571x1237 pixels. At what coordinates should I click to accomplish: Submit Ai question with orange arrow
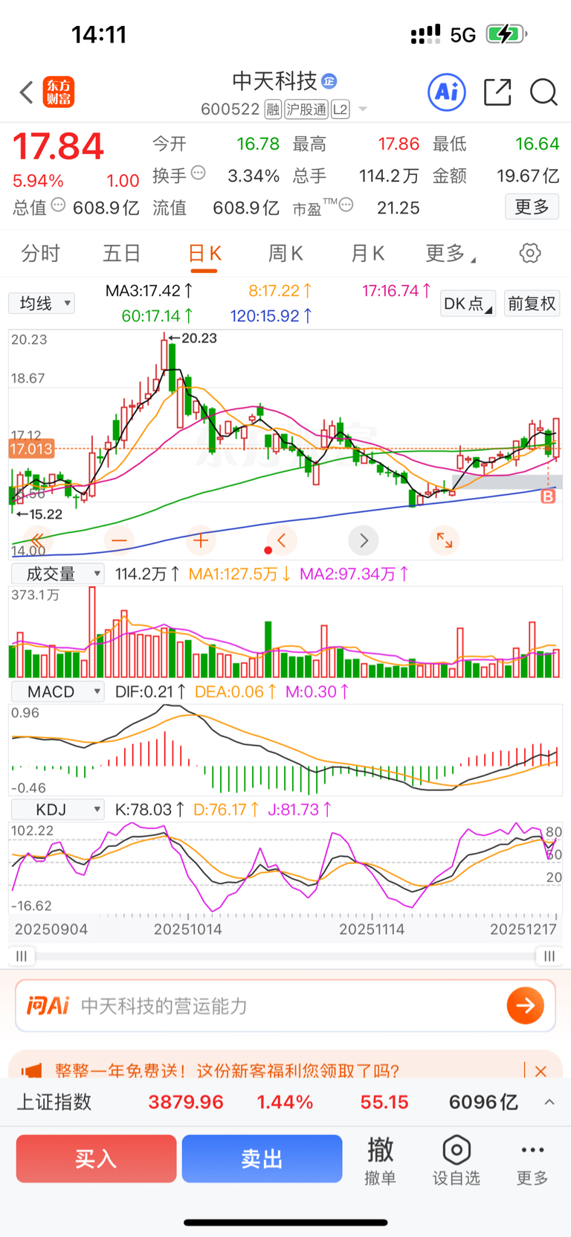pos(526,1006)
